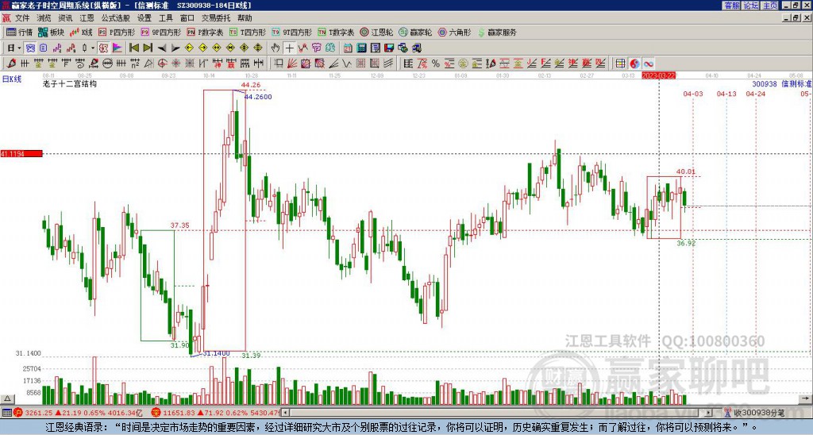Switch to K线 view
Image resolution: width=813 pixels, height=435 pixels.
click(x=81, y=32)
